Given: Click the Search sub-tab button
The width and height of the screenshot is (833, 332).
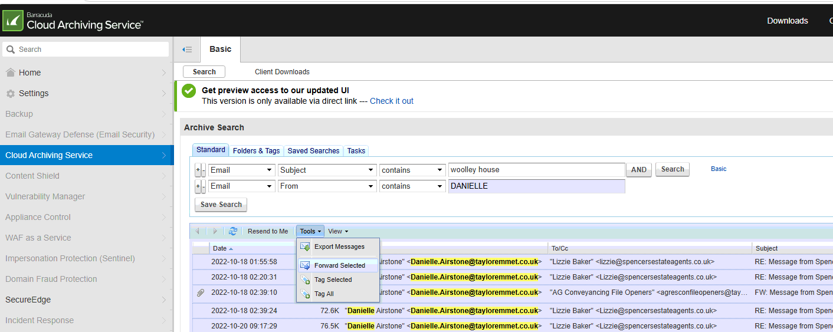Looking at the screenshot, I should (204, 72).
